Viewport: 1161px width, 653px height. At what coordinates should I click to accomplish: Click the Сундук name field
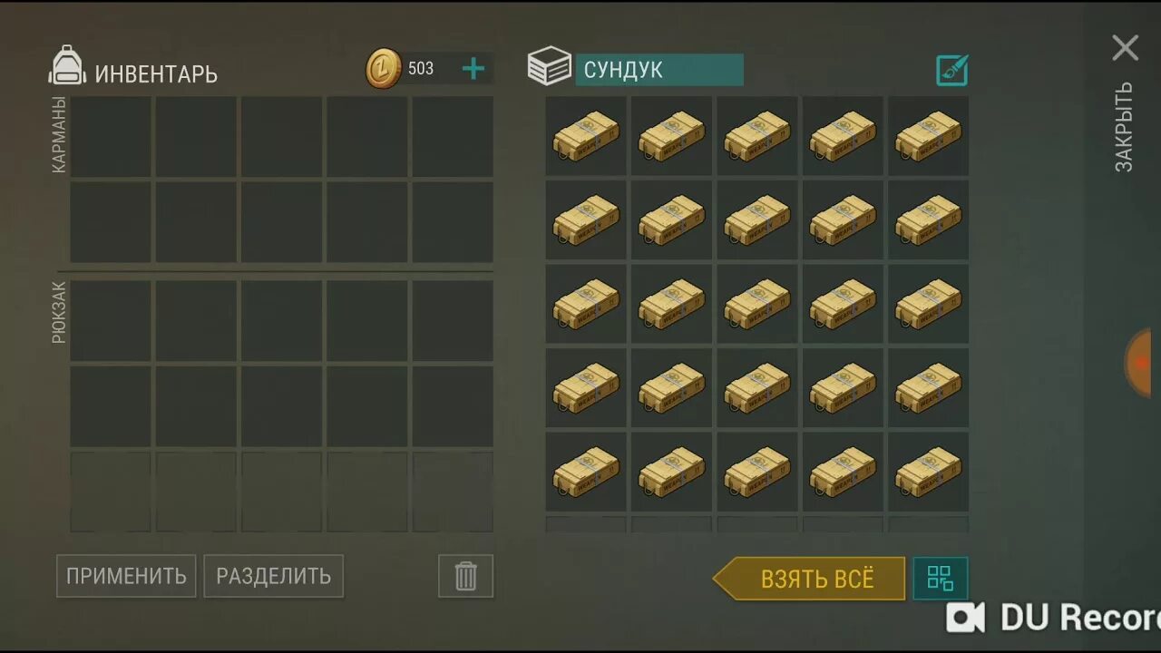[x=659, y=70]
